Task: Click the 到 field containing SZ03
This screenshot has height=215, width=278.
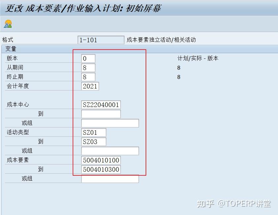Action: click(93, 141)
